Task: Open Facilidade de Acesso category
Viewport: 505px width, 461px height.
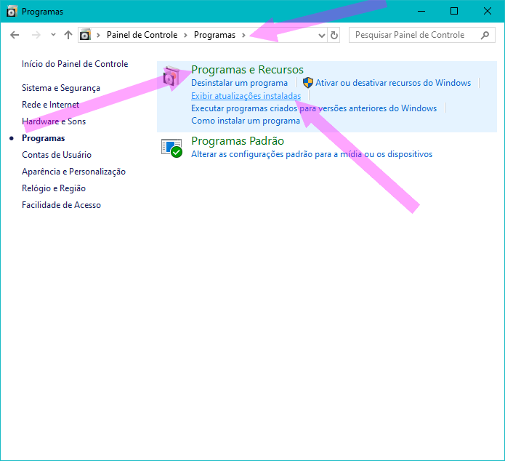Action: tap(61, 205)
